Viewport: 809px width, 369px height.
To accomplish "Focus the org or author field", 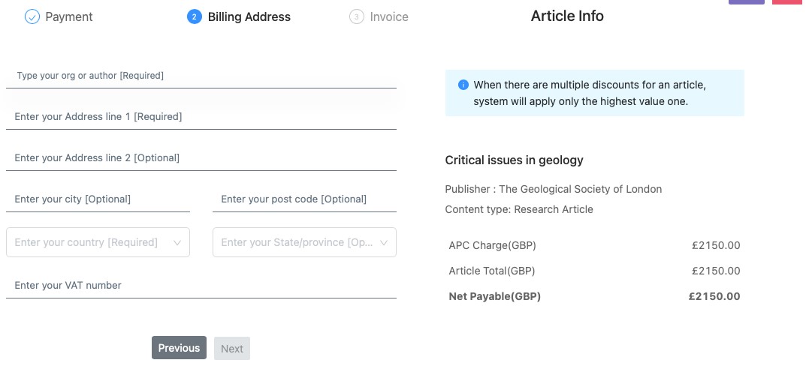I will click(201, 76).
